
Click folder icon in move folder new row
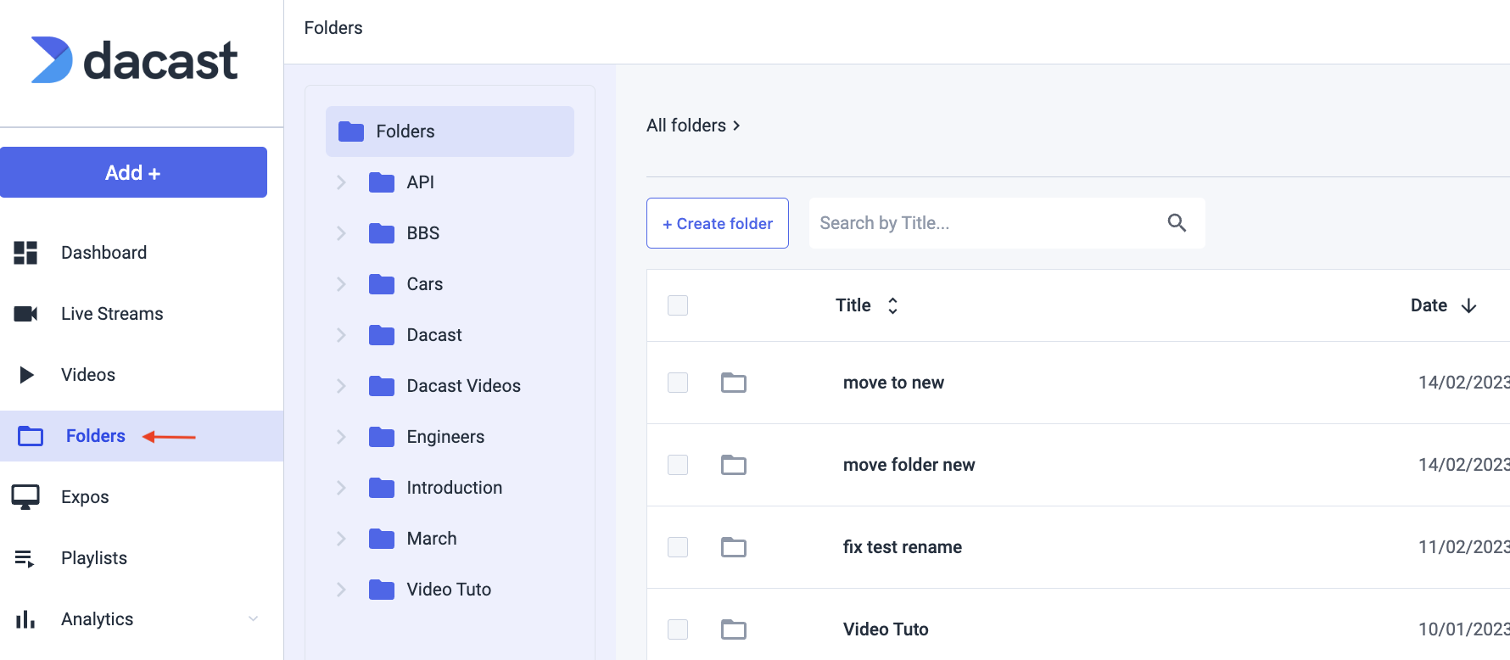[x=734, y=465]
